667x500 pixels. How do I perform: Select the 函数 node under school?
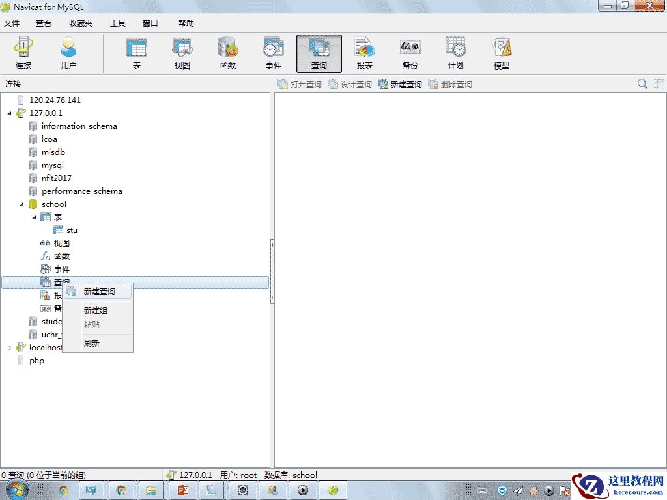point(62,257)
